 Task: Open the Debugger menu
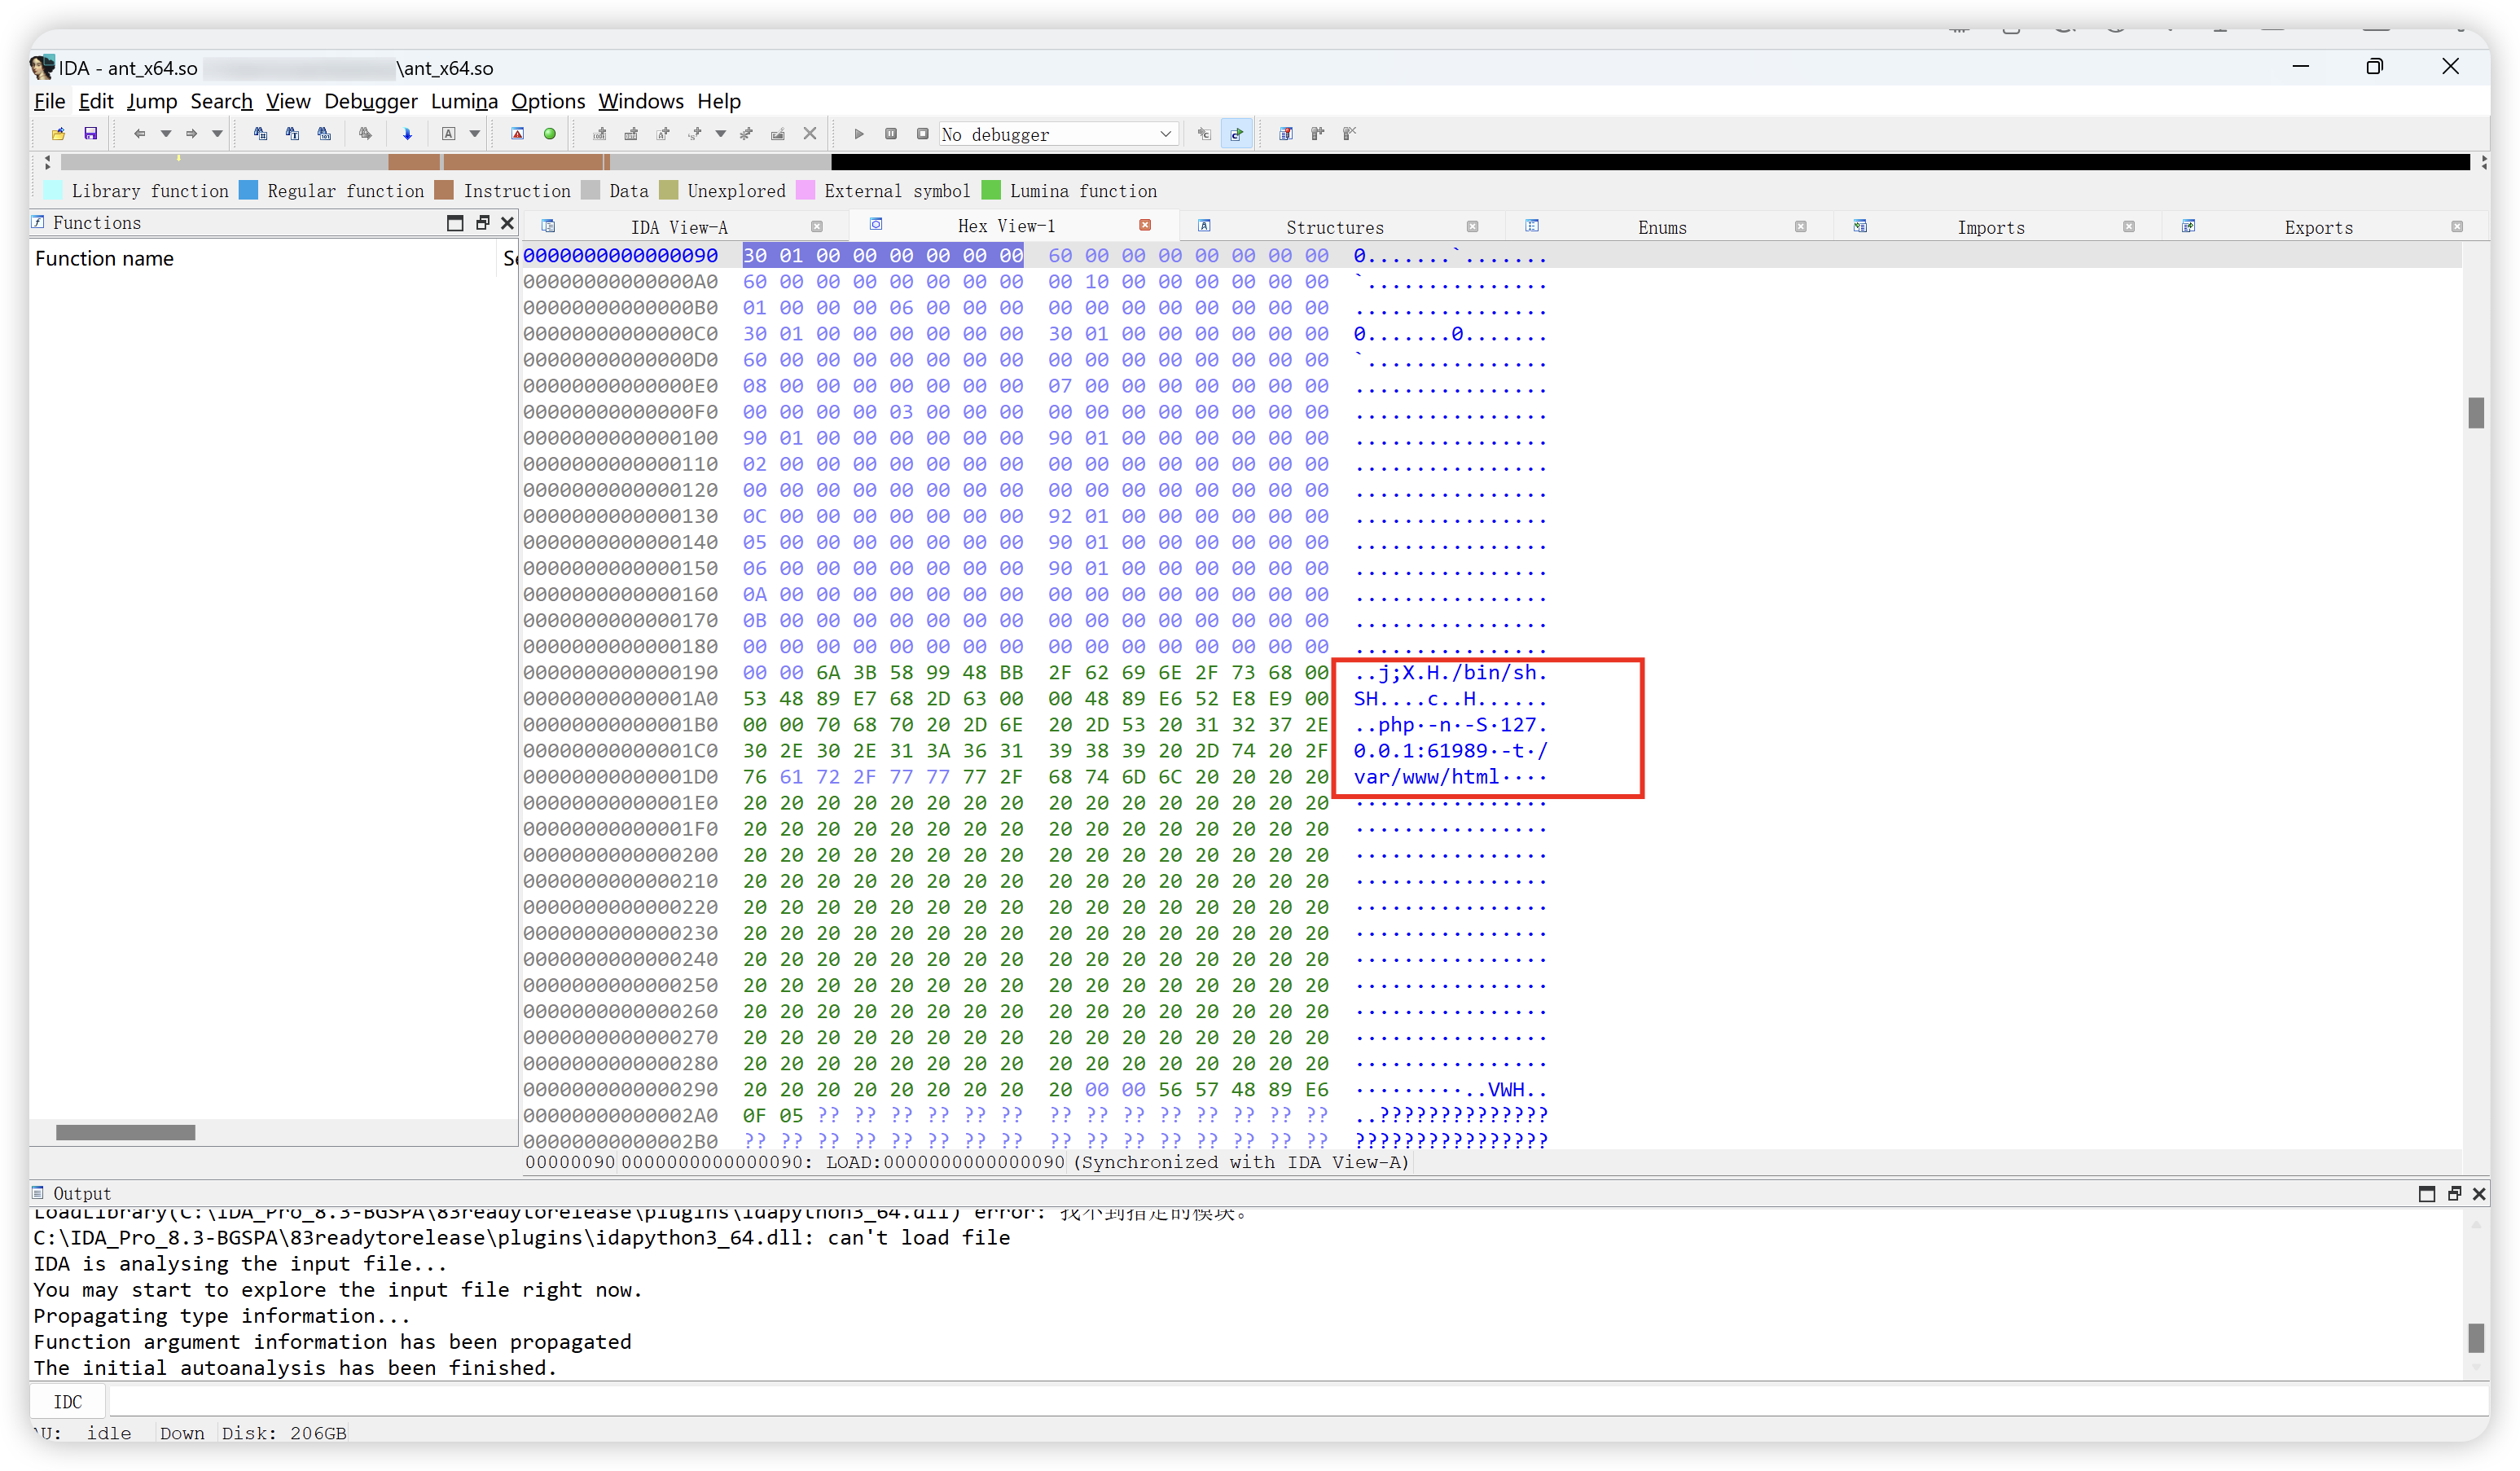pyautogui.click(x=371, y=101)
